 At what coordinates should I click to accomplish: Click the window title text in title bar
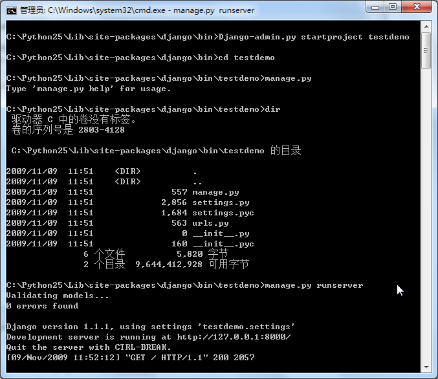[x=137, y=10]
